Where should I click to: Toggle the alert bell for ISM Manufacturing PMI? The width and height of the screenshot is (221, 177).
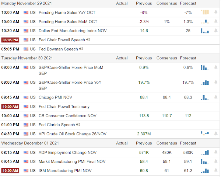pos(215,170)
